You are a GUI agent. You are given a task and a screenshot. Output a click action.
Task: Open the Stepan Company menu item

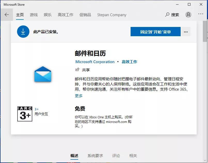[112, 15]
